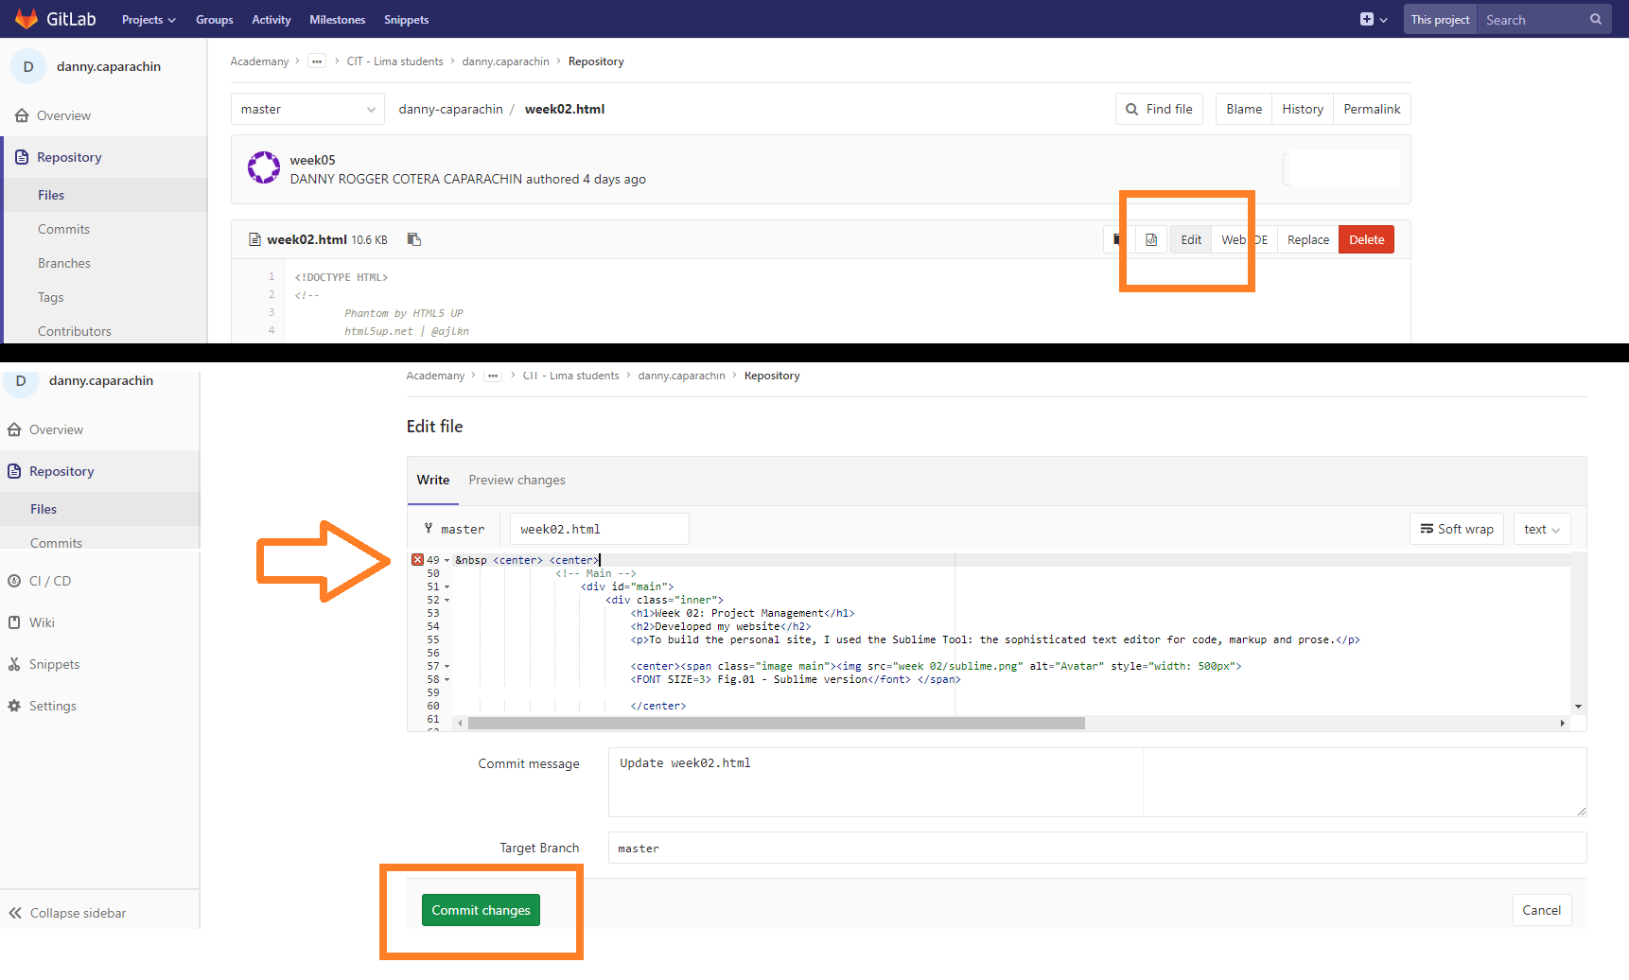1629x980 pixels.
Task: Click the branch fork icon beside master
Action: coord(429,529)
